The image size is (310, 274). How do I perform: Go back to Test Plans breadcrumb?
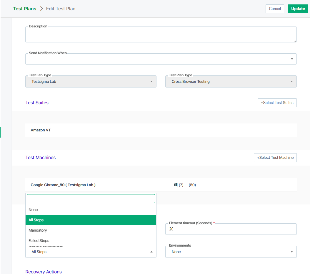[x=25, y=9]
